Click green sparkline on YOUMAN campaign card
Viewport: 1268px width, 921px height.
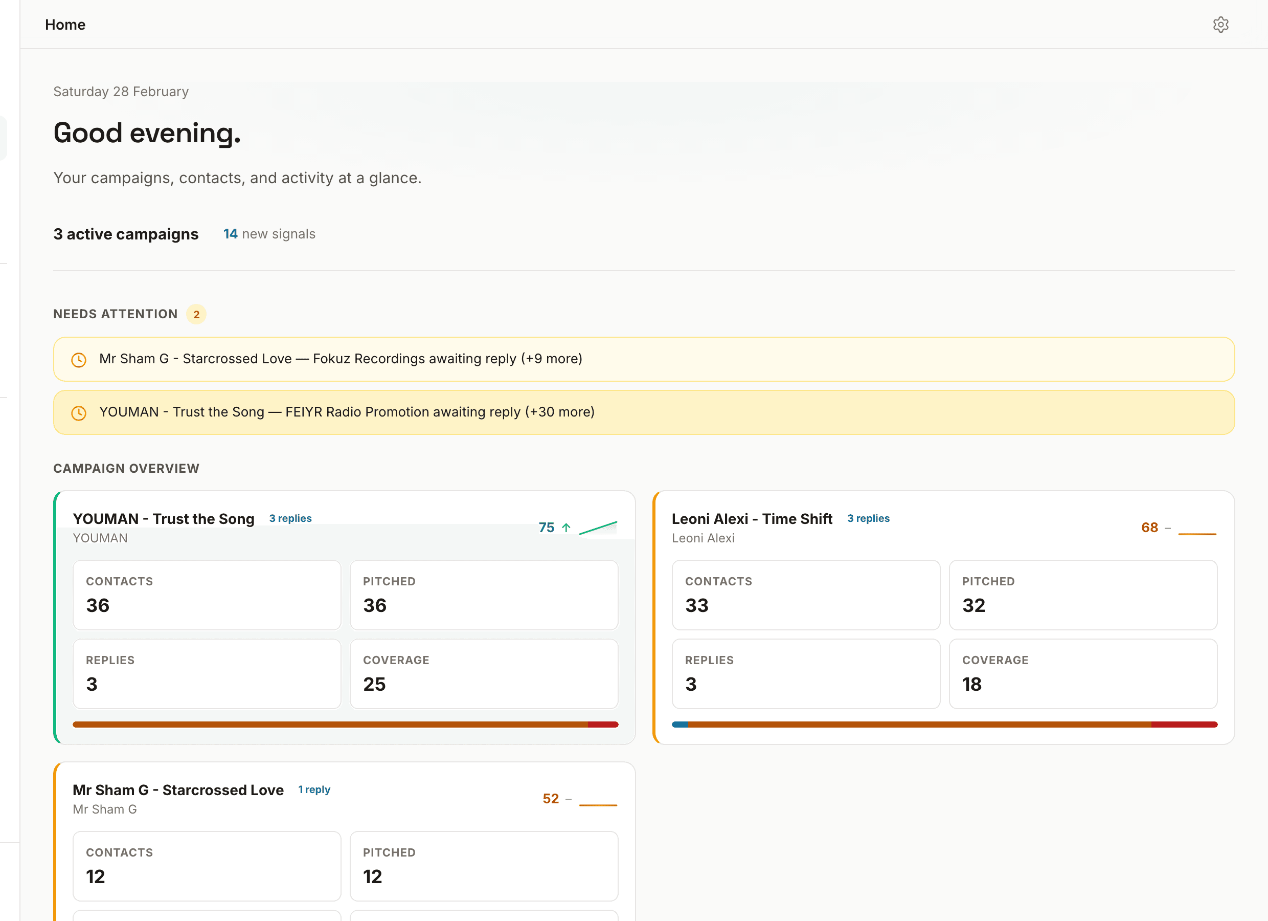pos(598,528)
